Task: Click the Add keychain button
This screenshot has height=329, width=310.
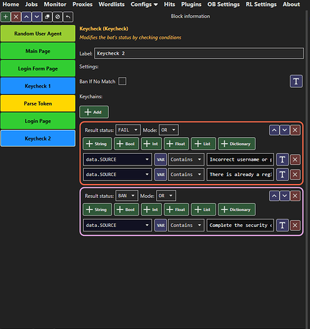Action: coord(94,112)
